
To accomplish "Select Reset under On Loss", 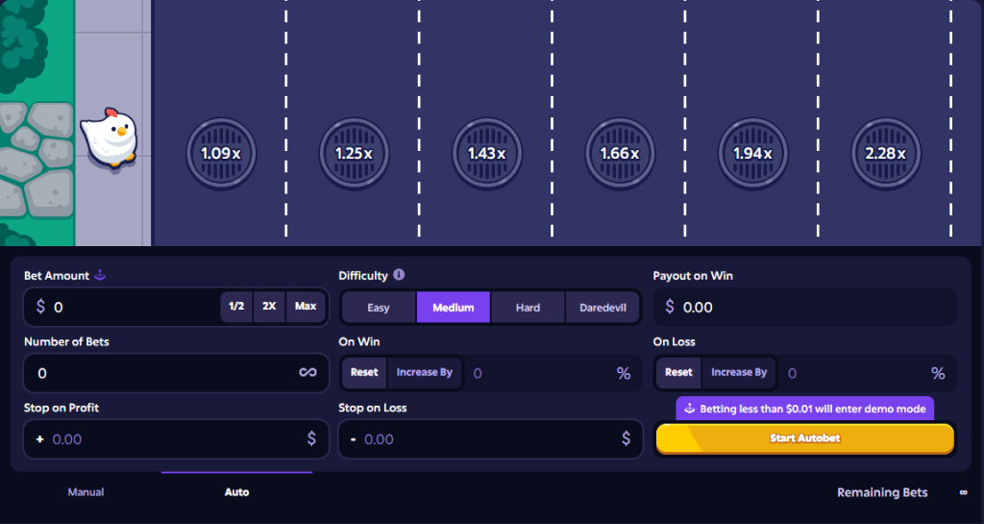I will 678,372.
